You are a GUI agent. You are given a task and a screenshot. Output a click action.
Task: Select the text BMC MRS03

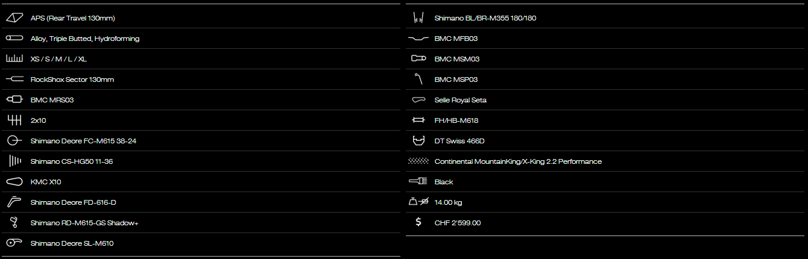(52, 100)
